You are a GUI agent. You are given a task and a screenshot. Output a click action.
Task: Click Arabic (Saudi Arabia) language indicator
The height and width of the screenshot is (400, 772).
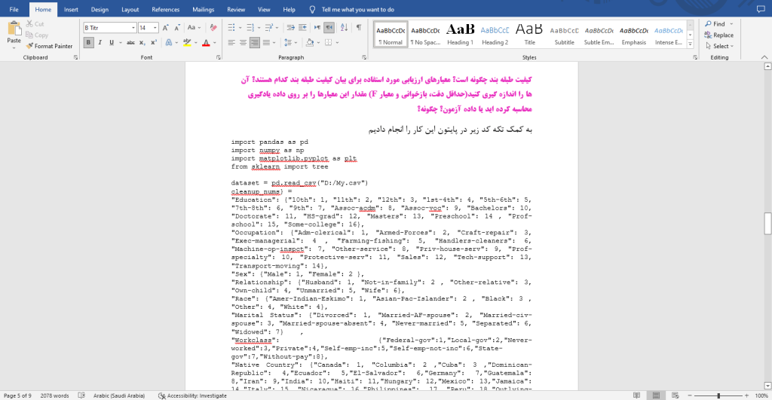coord(118,395)
